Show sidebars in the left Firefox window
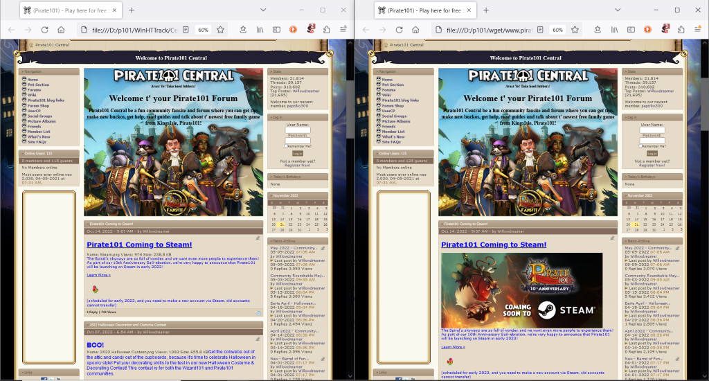 tap(276, 30)
